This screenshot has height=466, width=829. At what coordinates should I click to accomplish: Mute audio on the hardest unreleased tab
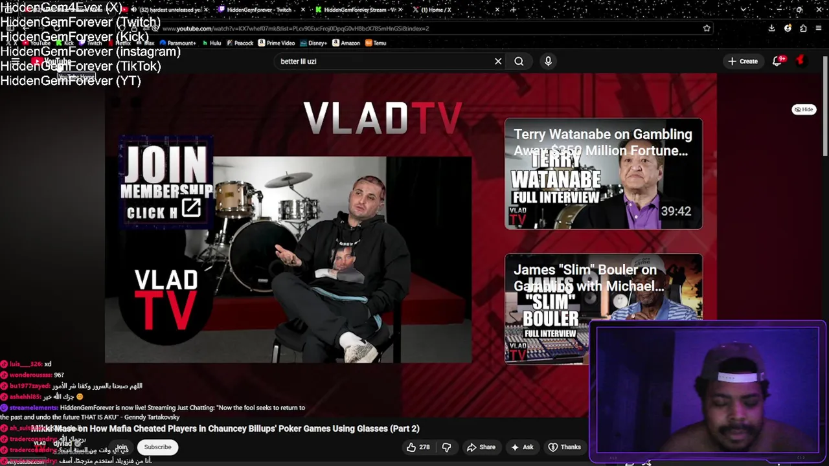[x=133, y=10]
